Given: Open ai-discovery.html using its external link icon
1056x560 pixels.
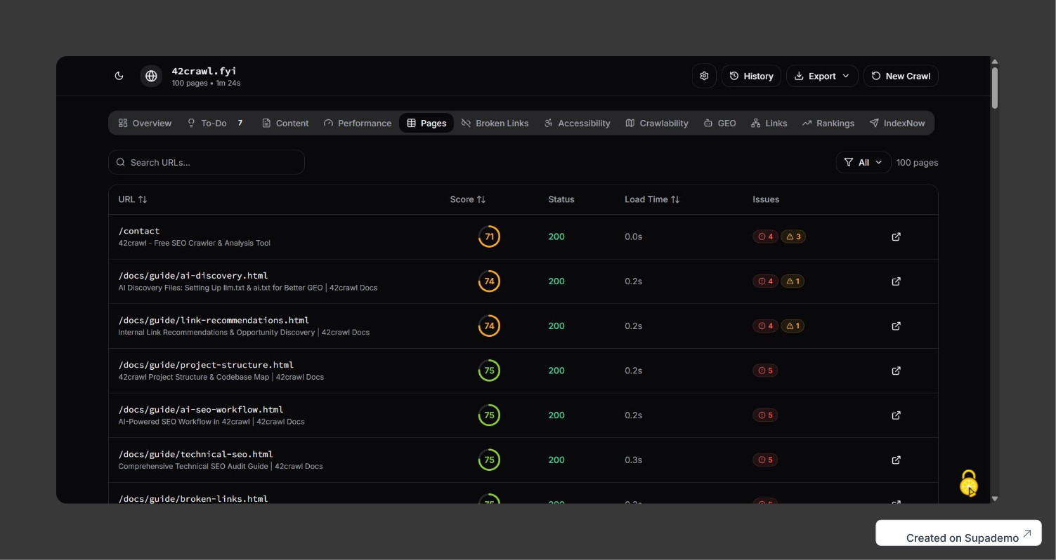Looking at the screenshot, I should [x=896, y=281].
